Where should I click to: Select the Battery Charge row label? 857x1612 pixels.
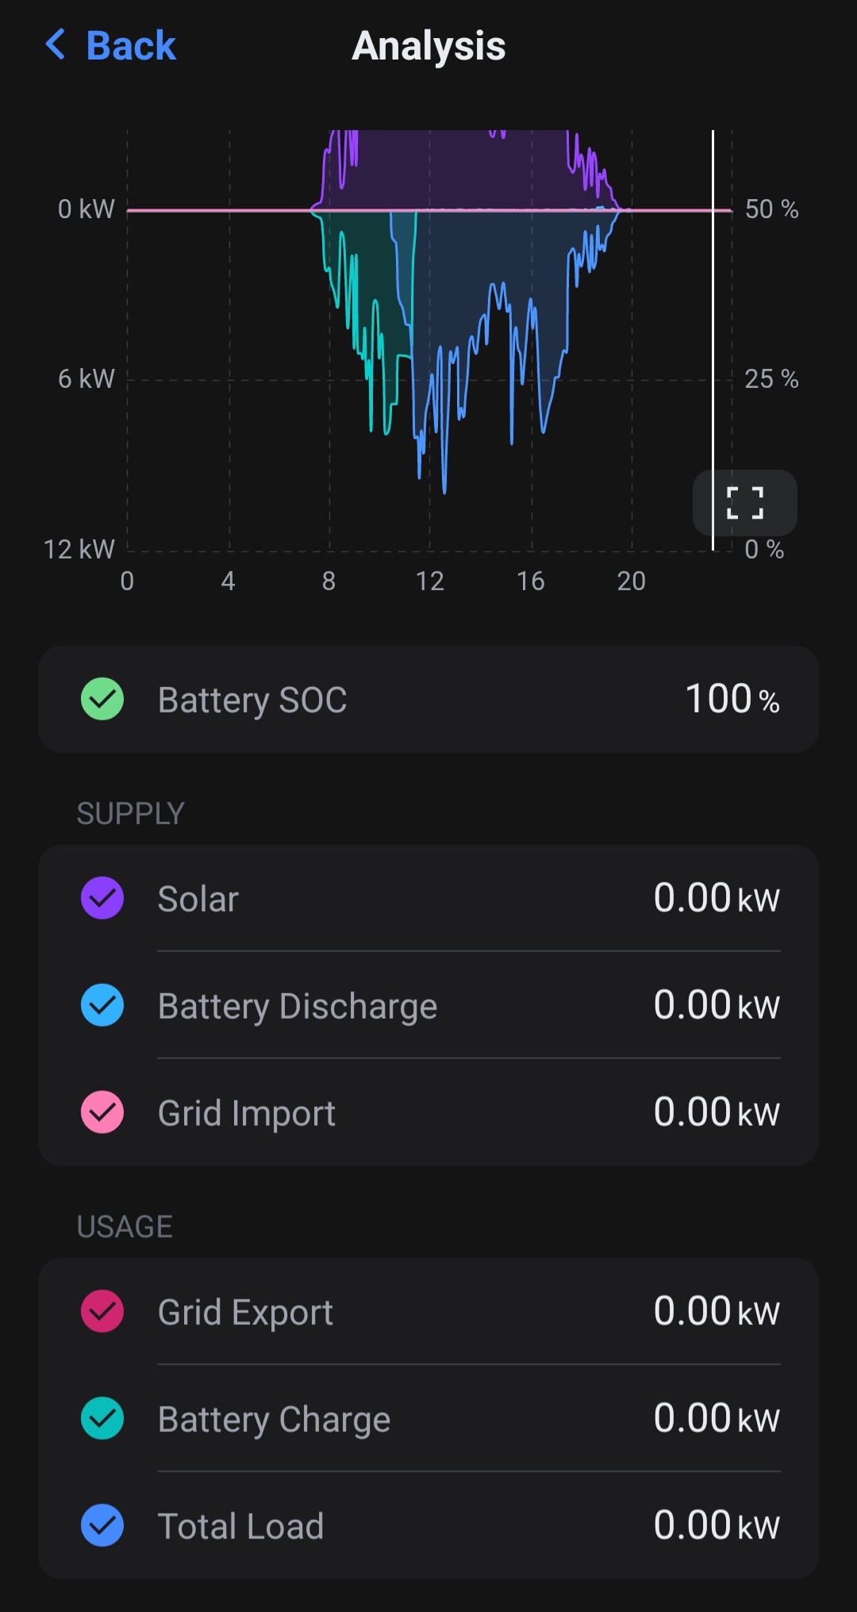pyautogui.click(x=274, y=1419)
